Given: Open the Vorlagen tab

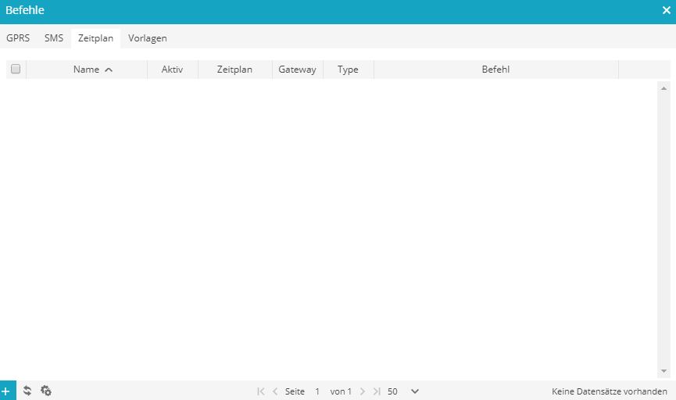Looking at the screenshot, I should pyautogui.click(x=148, y=38).
